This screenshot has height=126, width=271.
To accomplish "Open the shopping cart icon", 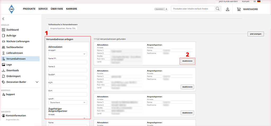I will pos(239,9).
